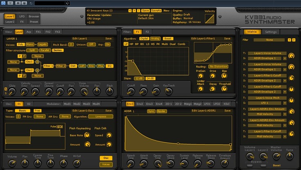
Task: Switch to the Arp view tab
Action: (x=29, y=32)
